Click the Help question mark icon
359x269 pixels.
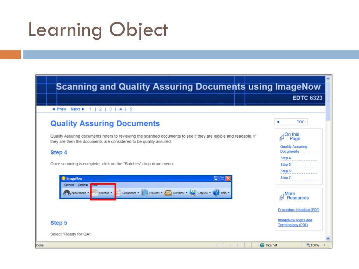(x=216, y=193)
